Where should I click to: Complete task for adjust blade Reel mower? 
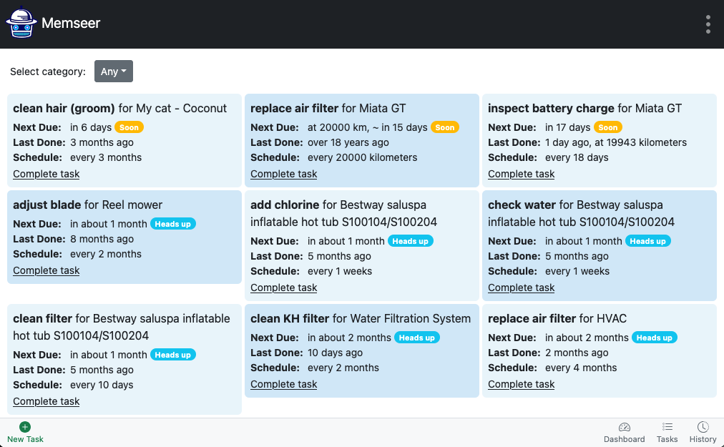click(x=47, y=270)
